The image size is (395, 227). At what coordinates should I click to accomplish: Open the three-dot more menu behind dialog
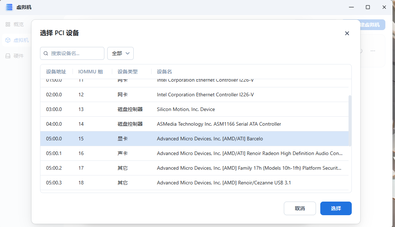point(373,51)
